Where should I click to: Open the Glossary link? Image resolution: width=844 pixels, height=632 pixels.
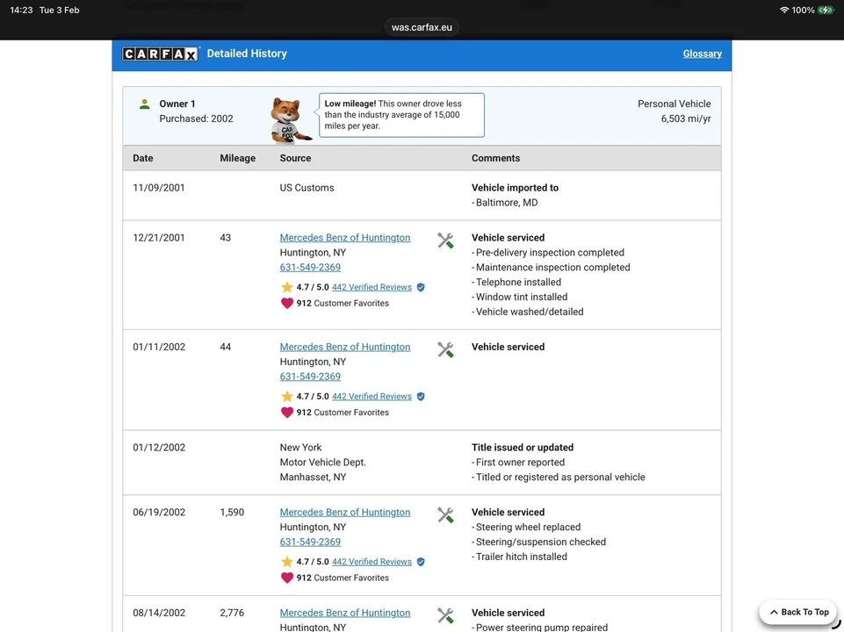702,54
